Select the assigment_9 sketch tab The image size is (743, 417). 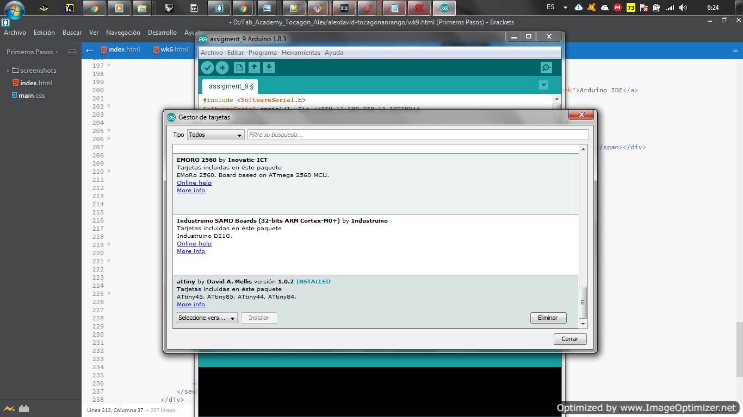231,86
